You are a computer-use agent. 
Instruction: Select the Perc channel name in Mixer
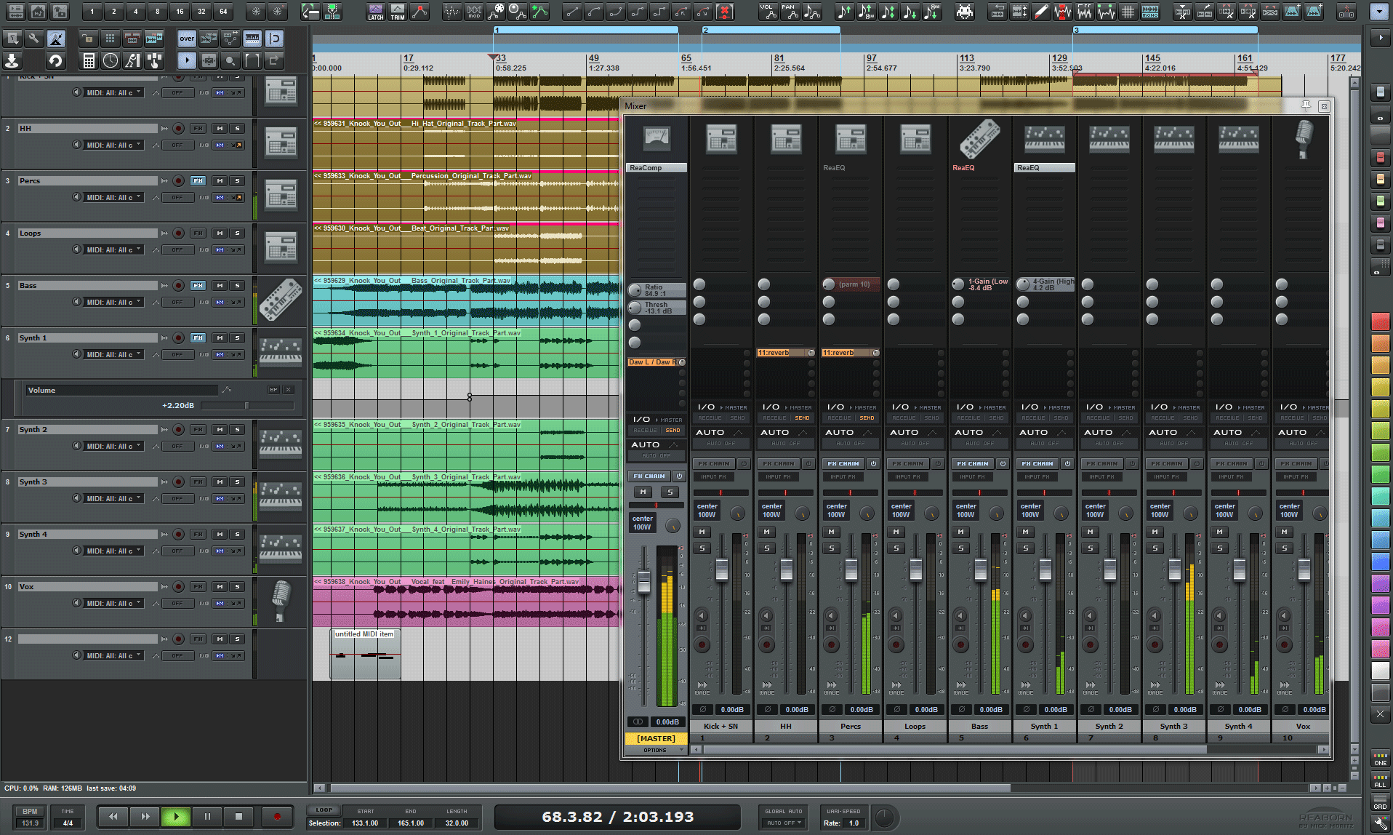tap(850, 726)
